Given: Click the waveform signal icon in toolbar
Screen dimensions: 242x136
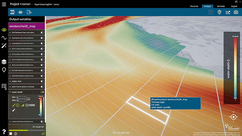Looking at the screenshot, I should [x=20, y=12].
